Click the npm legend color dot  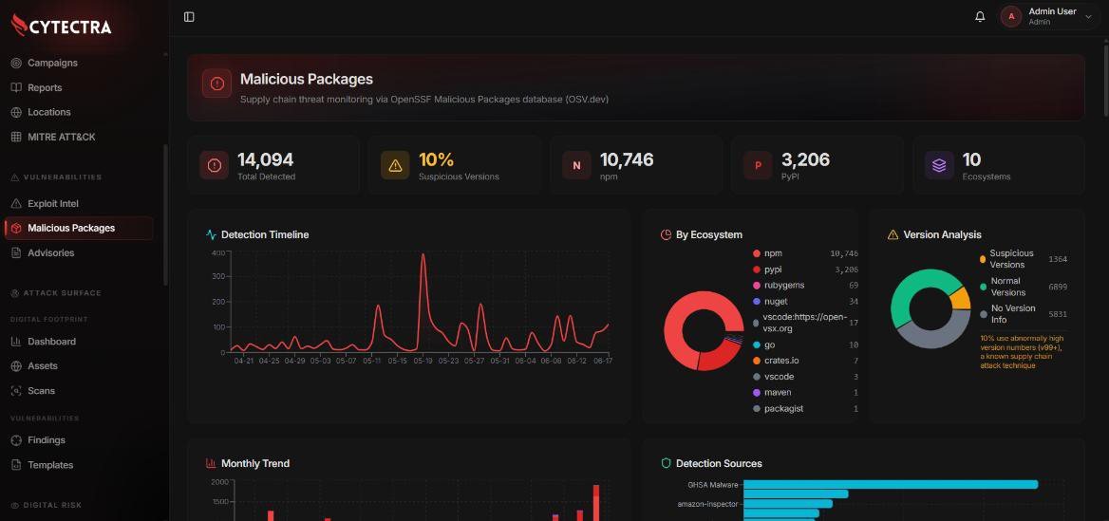coord(756,253)
